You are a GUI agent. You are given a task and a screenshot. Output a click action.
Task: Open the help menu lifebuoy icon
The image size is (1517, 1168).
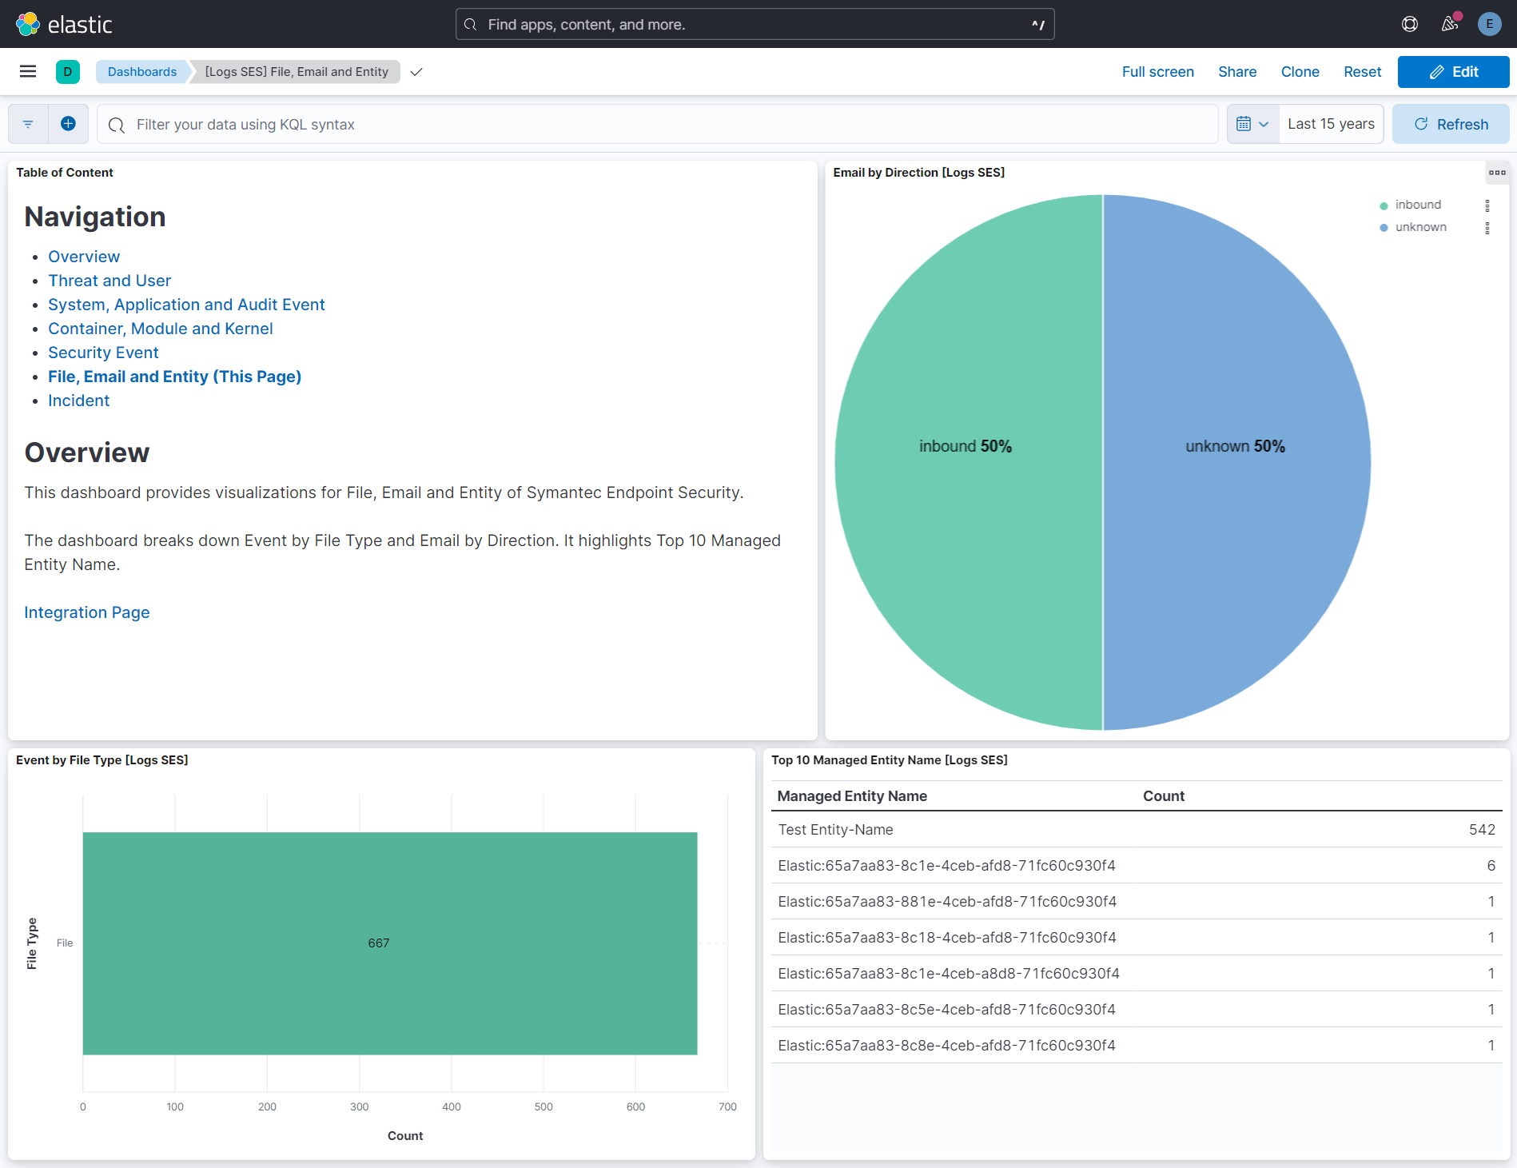click(x=1410, y=24)
